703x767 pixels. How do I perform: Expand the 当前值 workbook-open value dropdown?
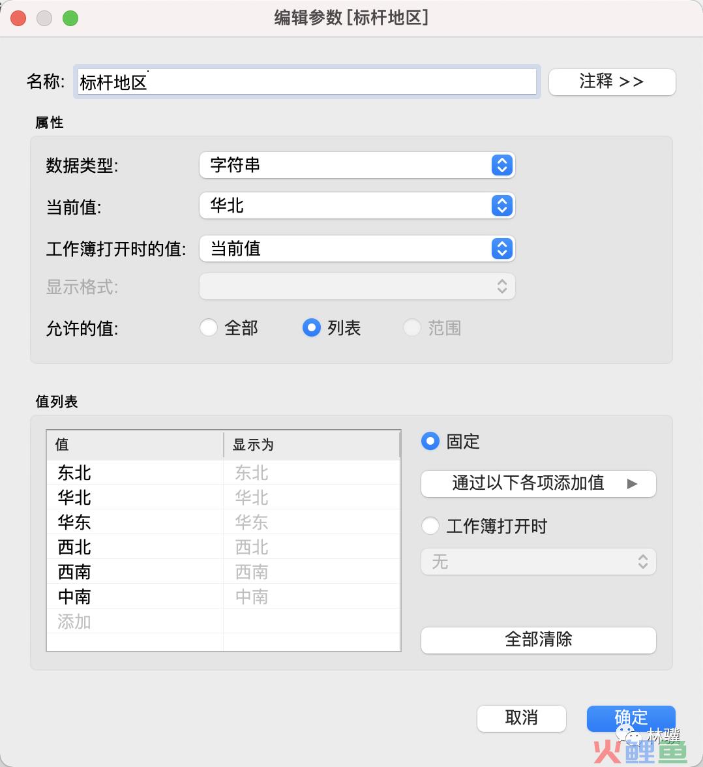click(x=357, y=248)
